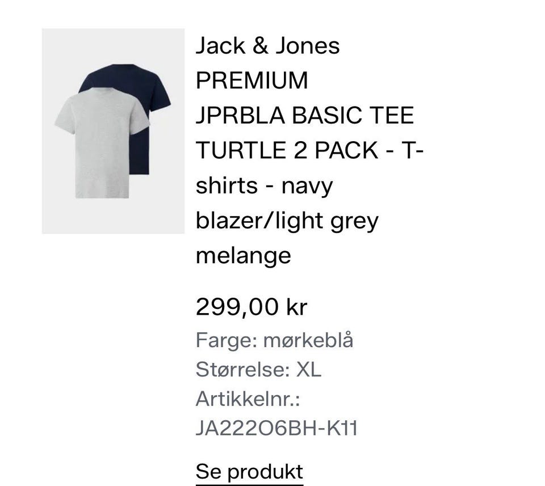This screenshot has width=545, height=486.
Task: Click the JPRBLA BASIC TEE text
Action: [305, 116]
